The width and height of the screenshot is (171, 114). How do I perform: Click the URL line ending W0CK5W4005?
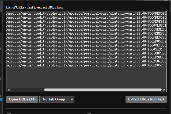click(86, 61)
